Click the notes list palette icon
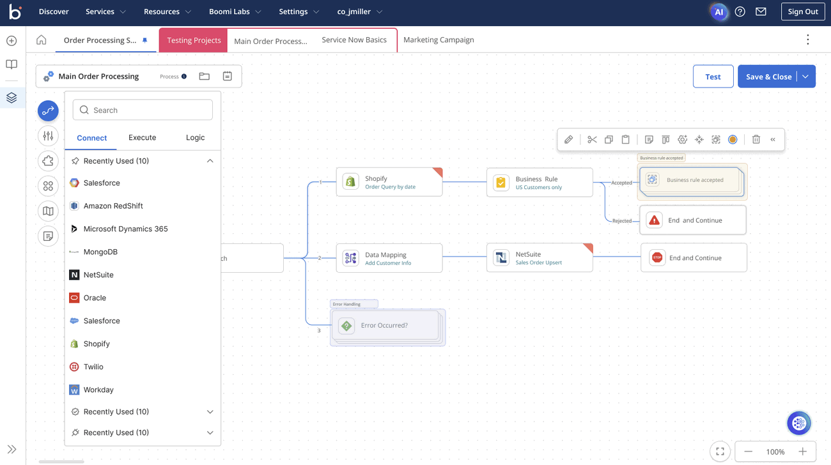The height and width of the screenshot is (465, 831). (x=48, y=236)
